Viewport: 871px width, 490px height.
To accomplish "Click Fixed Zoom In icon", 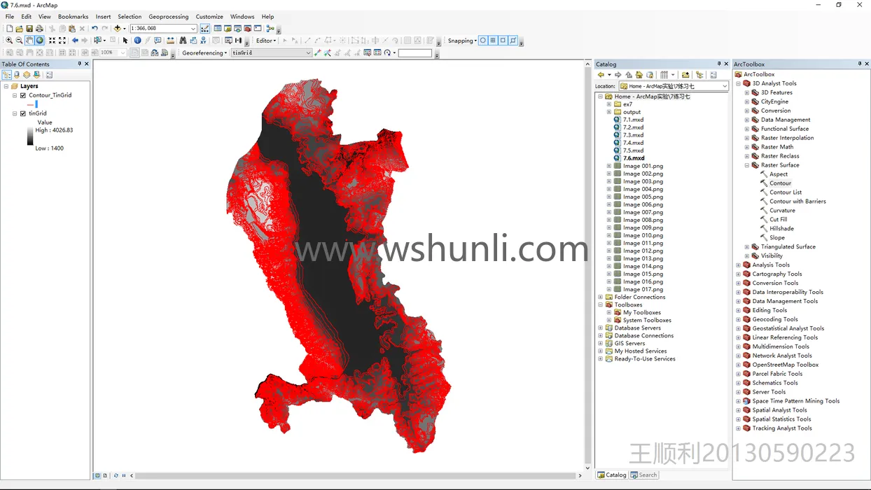I will (52, 41).
